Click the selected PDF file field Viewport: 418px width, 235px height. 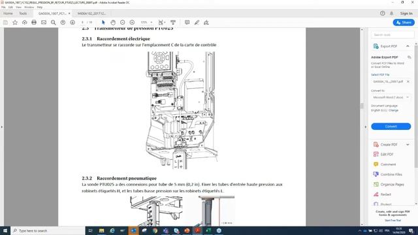[391, 82]
